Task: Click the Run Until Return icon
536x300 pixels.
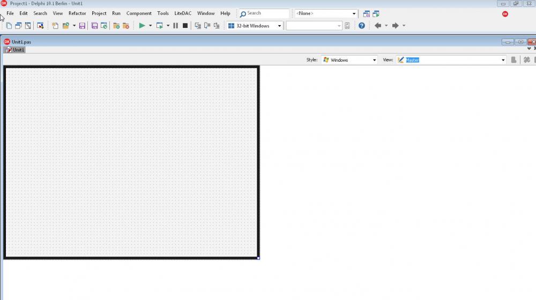Action: [x=217, y=26]
